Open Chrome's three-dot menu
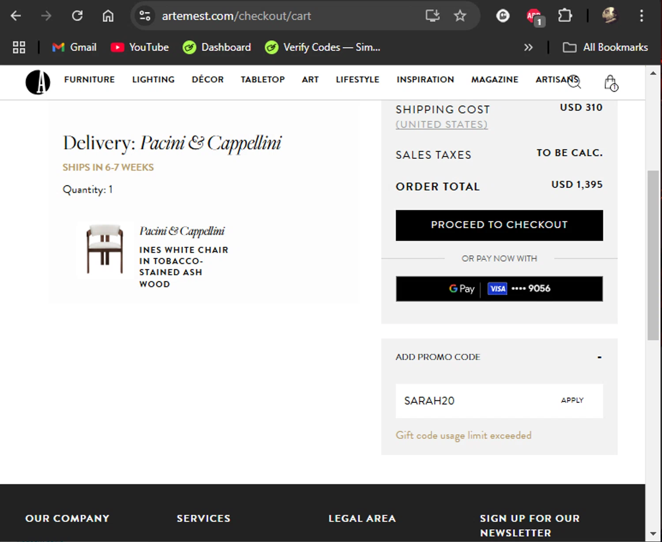The width and height of the screenshot is (662, 542). (642, 16)
